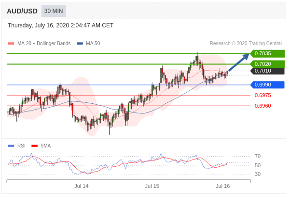Viewport: 290px width, 197px height.
Task: Click the RSI 70 level value
Action: click(258, 156)
